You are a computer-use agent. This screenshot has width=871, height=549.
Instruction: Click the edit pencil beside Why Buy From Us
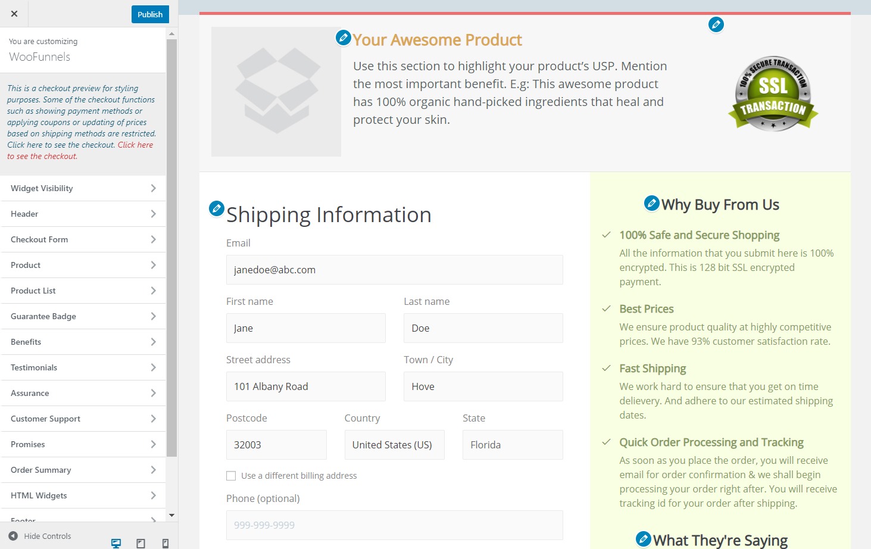652,203
